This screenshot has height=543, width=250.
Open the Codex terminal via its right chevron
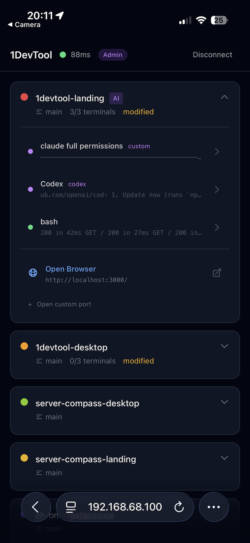(x=217, y=189)
